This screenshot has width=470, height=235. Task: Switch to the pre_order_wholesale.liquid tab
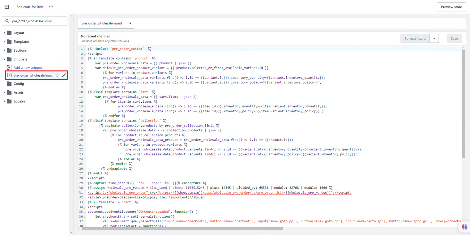[x=102, y=23]
